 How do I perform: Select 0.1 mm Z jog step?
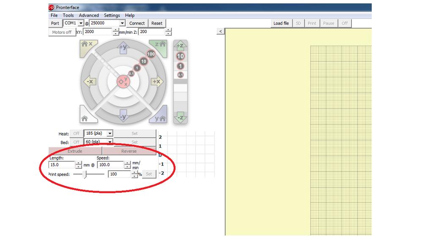180,75
